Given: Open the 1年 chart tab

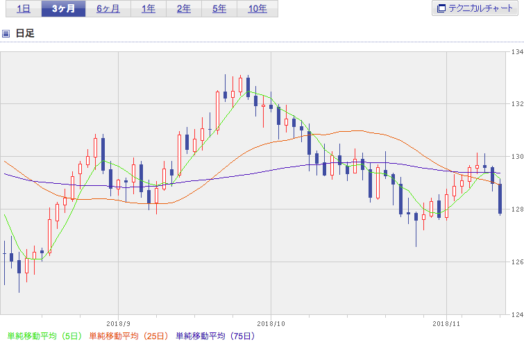Looking at the screenshot, I should pos(149,9).
